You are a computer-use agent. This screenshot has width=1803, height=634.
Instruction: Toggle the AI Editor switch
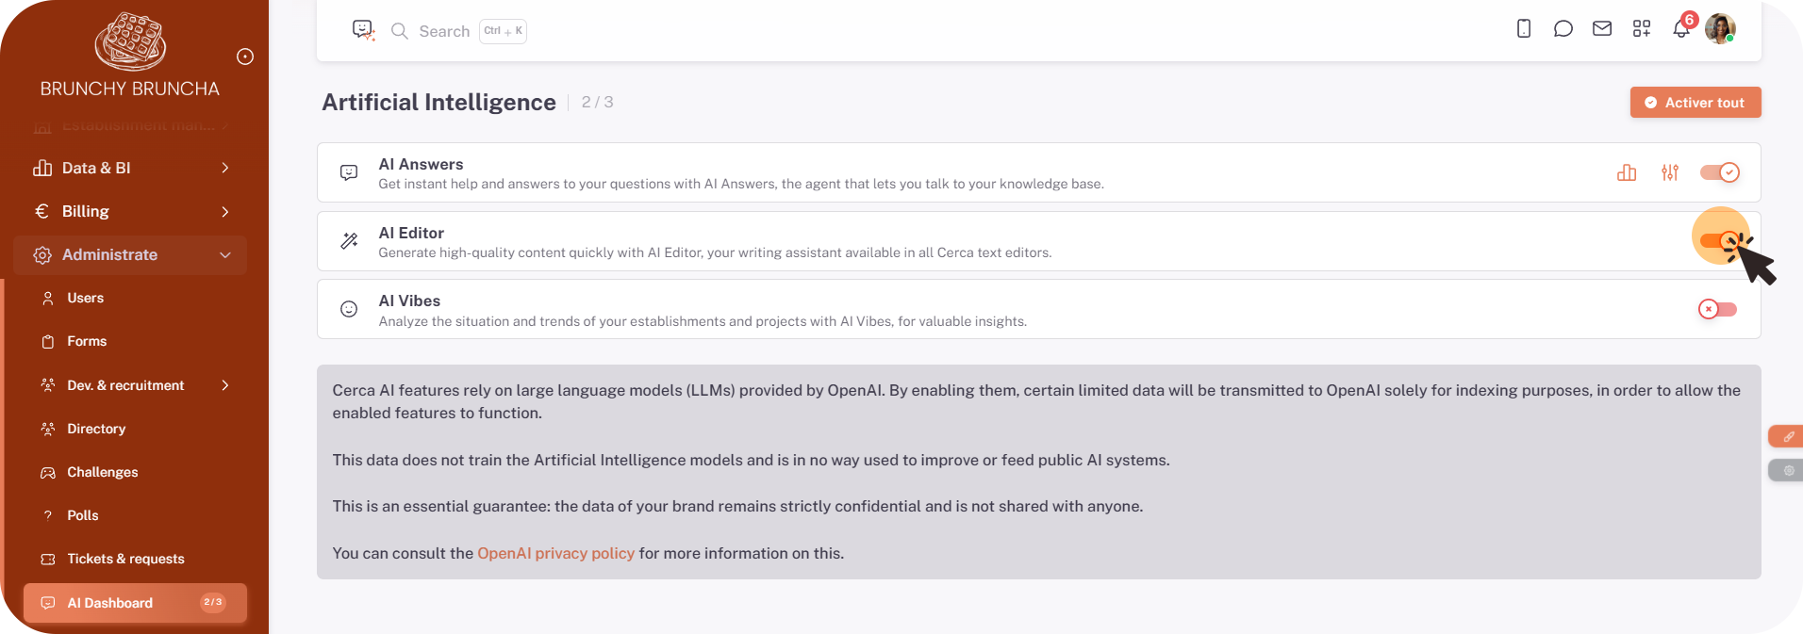[1719, 241]
